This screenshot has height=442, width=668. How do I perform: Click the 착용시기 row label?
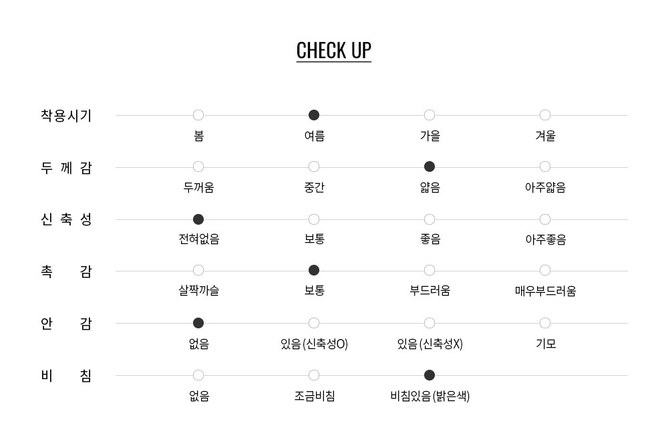coord(66,116)
